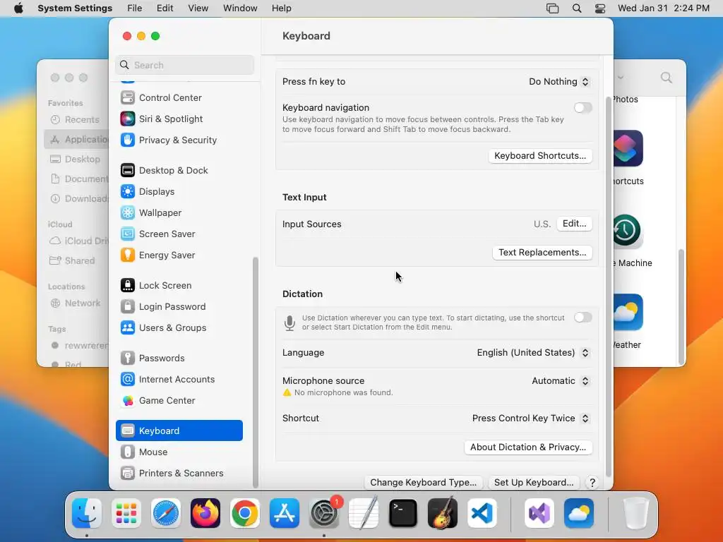Focus the Settings Search field
Screen dimensions: 723x542
(184, 65)
